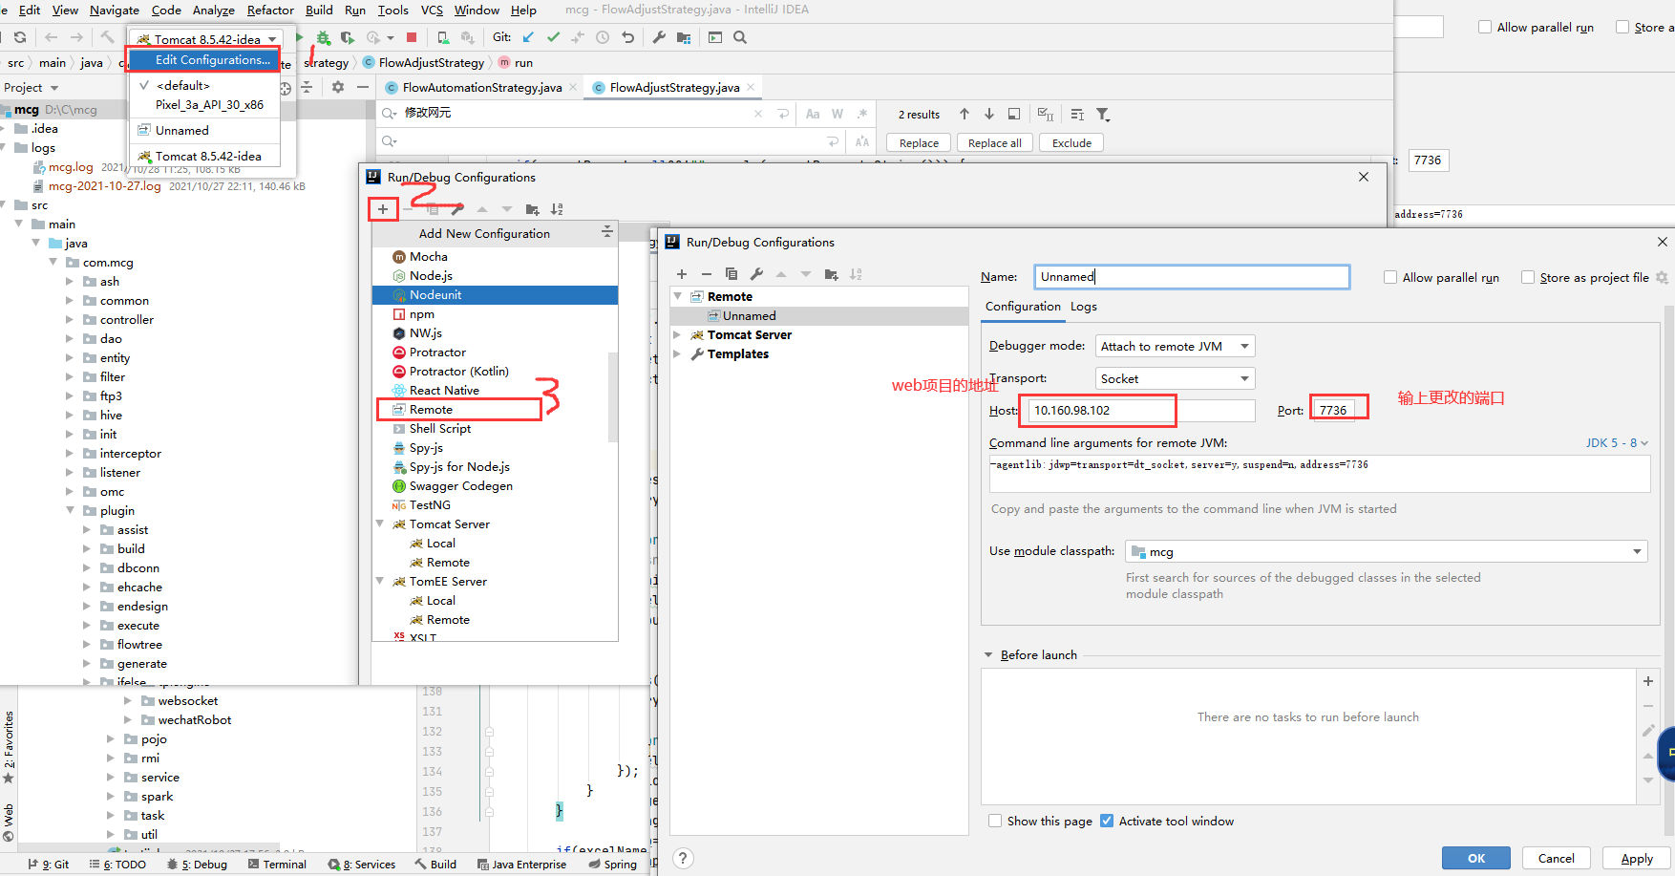Add configuration using front dialog plus icon
Image resolution: width=1675 pixels, height=876 pixels.
[682, 274]
